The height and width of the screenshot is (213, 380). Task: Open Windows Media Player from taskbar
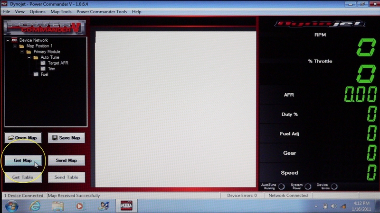80,206
